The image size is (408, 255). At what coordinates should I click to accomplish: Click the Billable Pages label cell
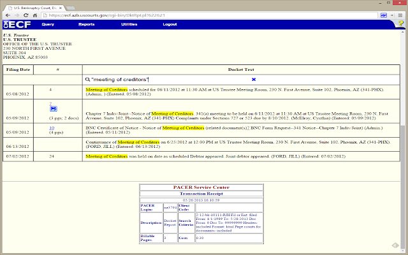pyautogui.click(x=151, y=238)
